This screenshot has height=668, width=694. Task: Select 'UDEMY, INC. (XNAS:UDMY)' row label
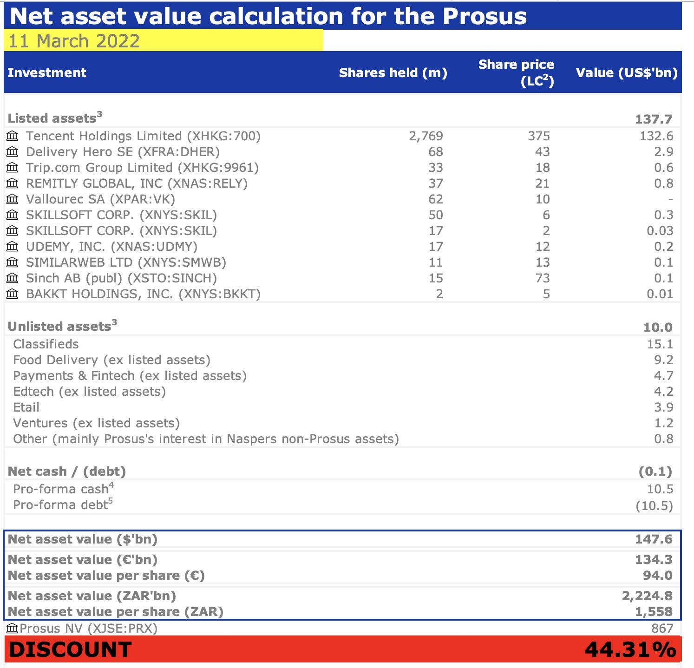tap(111, 247)
